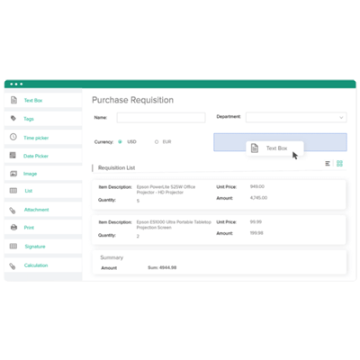Click the Time picker clock icon
The width and height of the screenshot is (360, 360).
point(13,137)
